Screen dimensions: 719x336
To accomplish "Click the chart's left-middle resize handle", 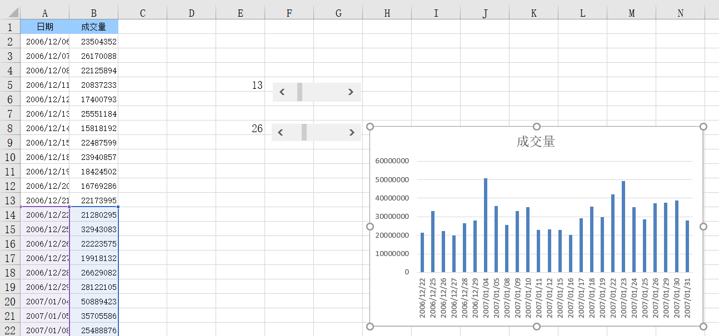I will coord(370,227).
